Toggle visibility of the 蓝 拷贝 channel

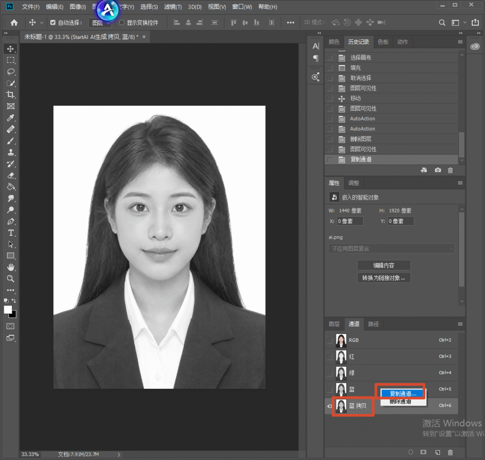tap(330, 406)
